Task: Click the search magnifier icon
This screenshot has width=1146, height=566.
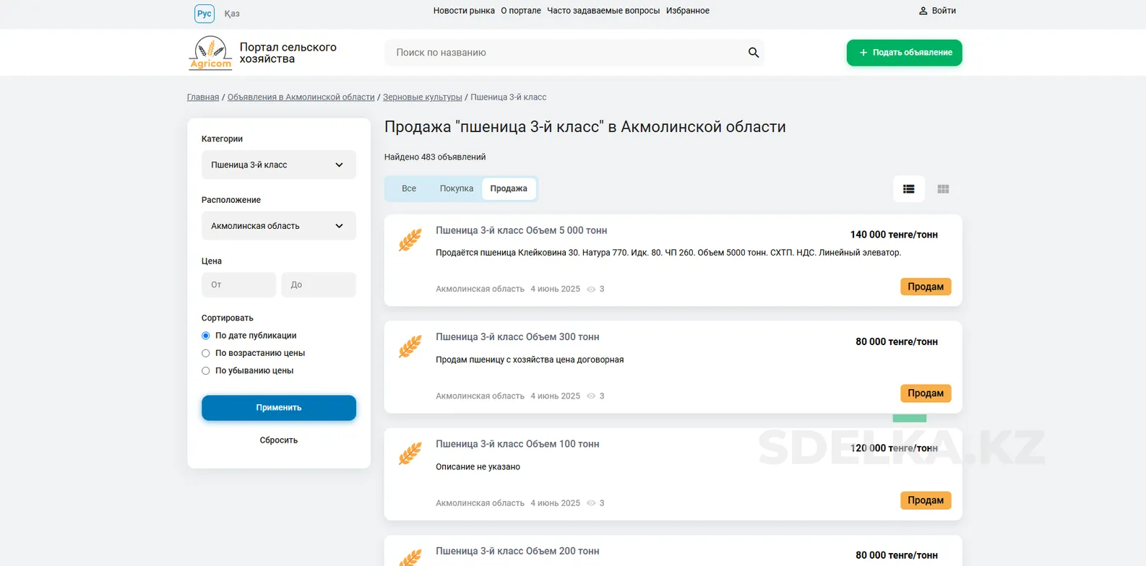Action: pos(754,53)
